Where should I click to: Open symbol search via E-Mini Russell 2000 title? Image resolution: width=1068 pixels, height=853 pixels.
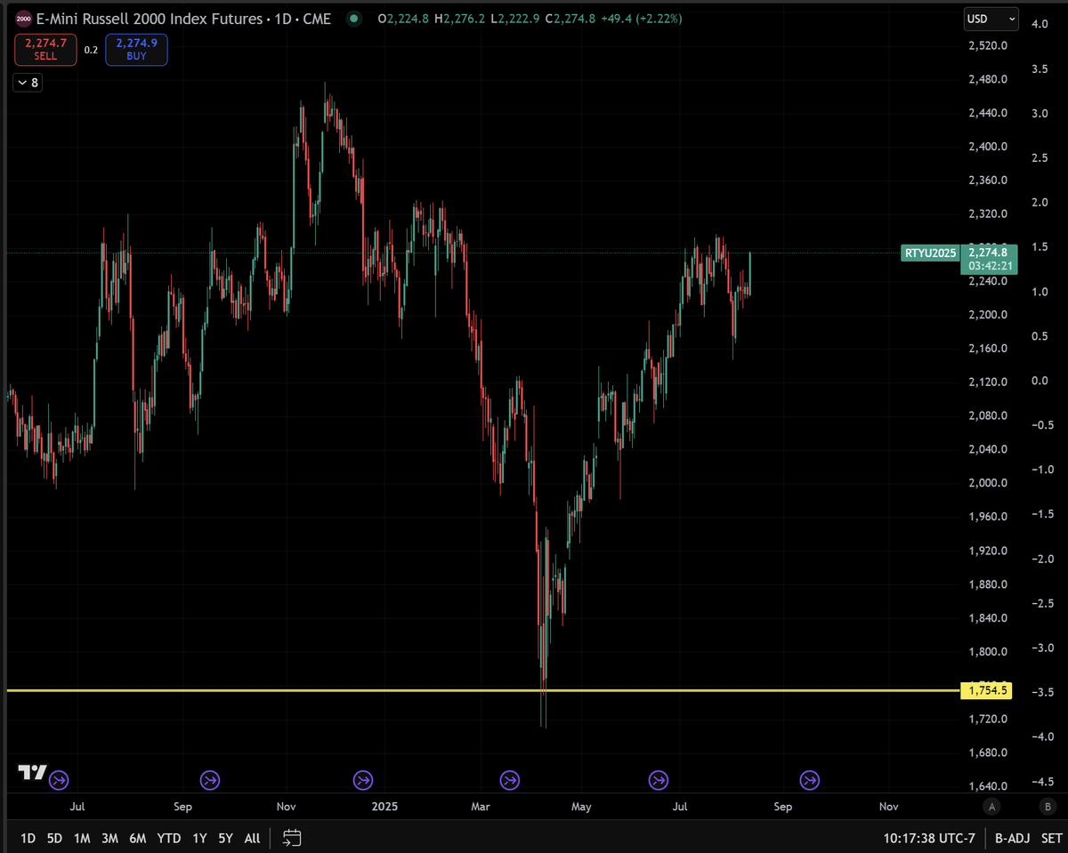tap(150, 19)
